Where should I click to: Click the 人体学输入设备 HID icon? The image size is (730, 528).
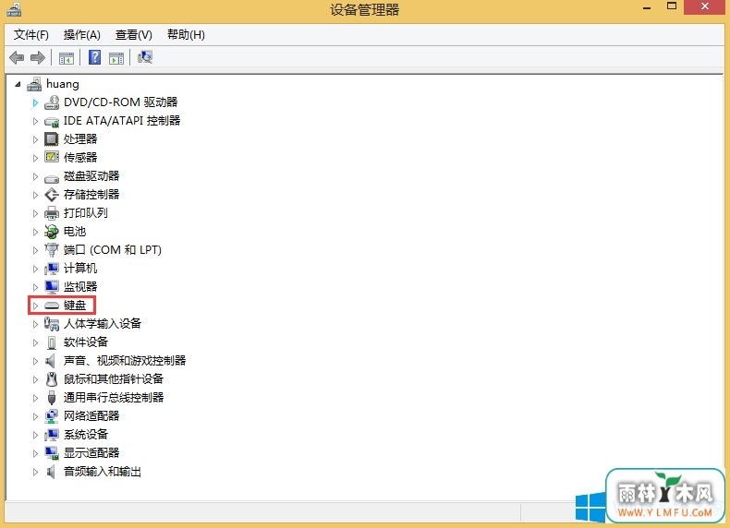[x=52, y=324]
